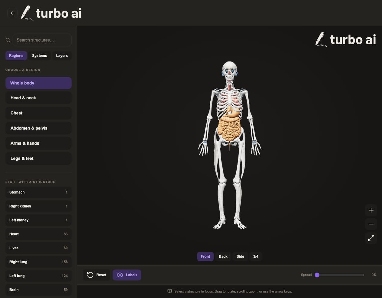The height and width of the screenshot is (298, 382).
Task: Zoom out with the minus button
Action: [371, 224]
